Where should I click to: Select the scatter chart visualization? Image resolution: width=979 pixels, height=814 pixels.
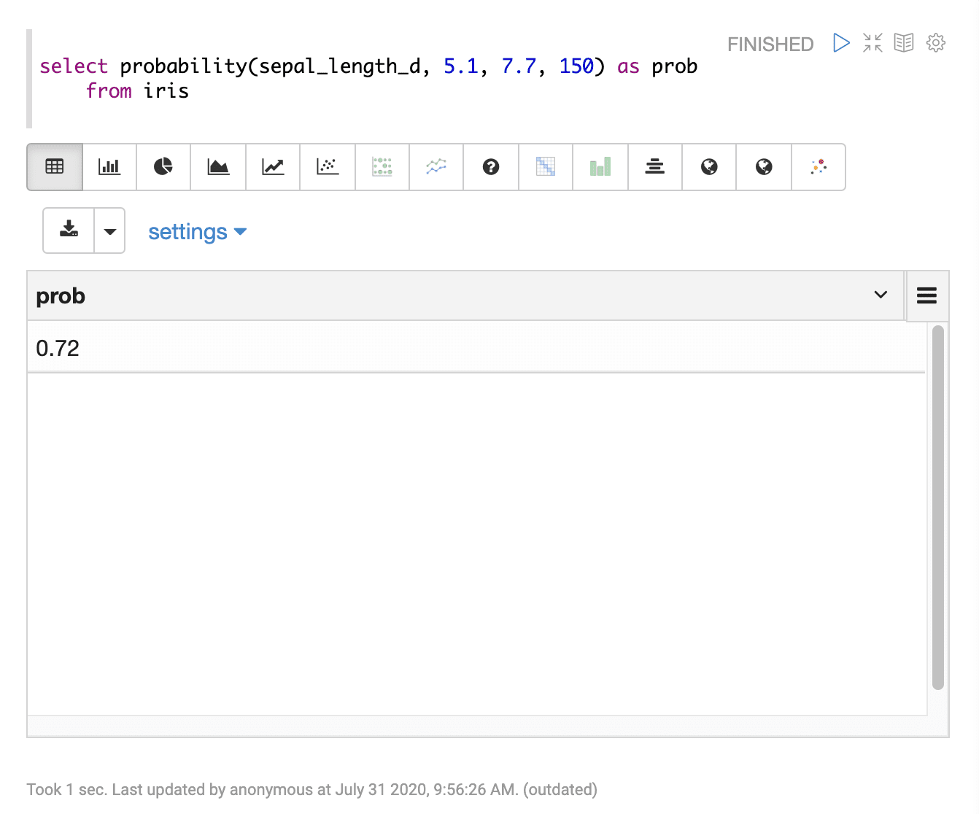pyautogui.click(x=328, y=167)
